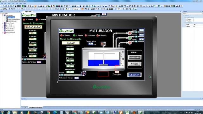Image resolution: width=203 pixels, height=114 pixels.
Task: Click the orange icon beside Language1
Action: tap(82, 9)
